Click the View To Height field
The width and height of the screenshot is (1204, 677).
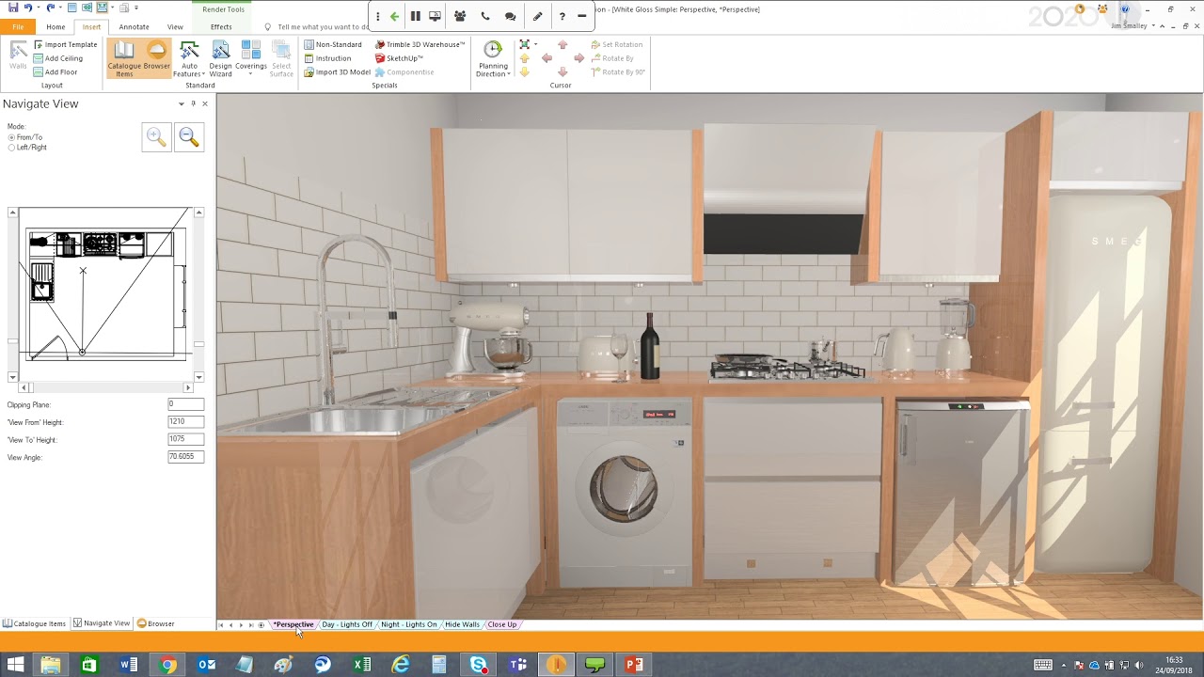[185, 439]
